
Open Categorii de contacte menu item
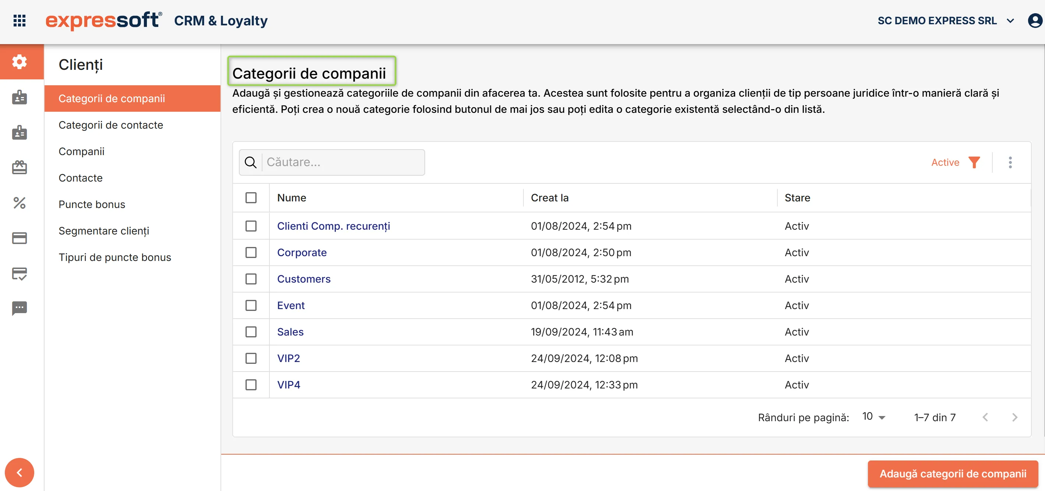132,125
